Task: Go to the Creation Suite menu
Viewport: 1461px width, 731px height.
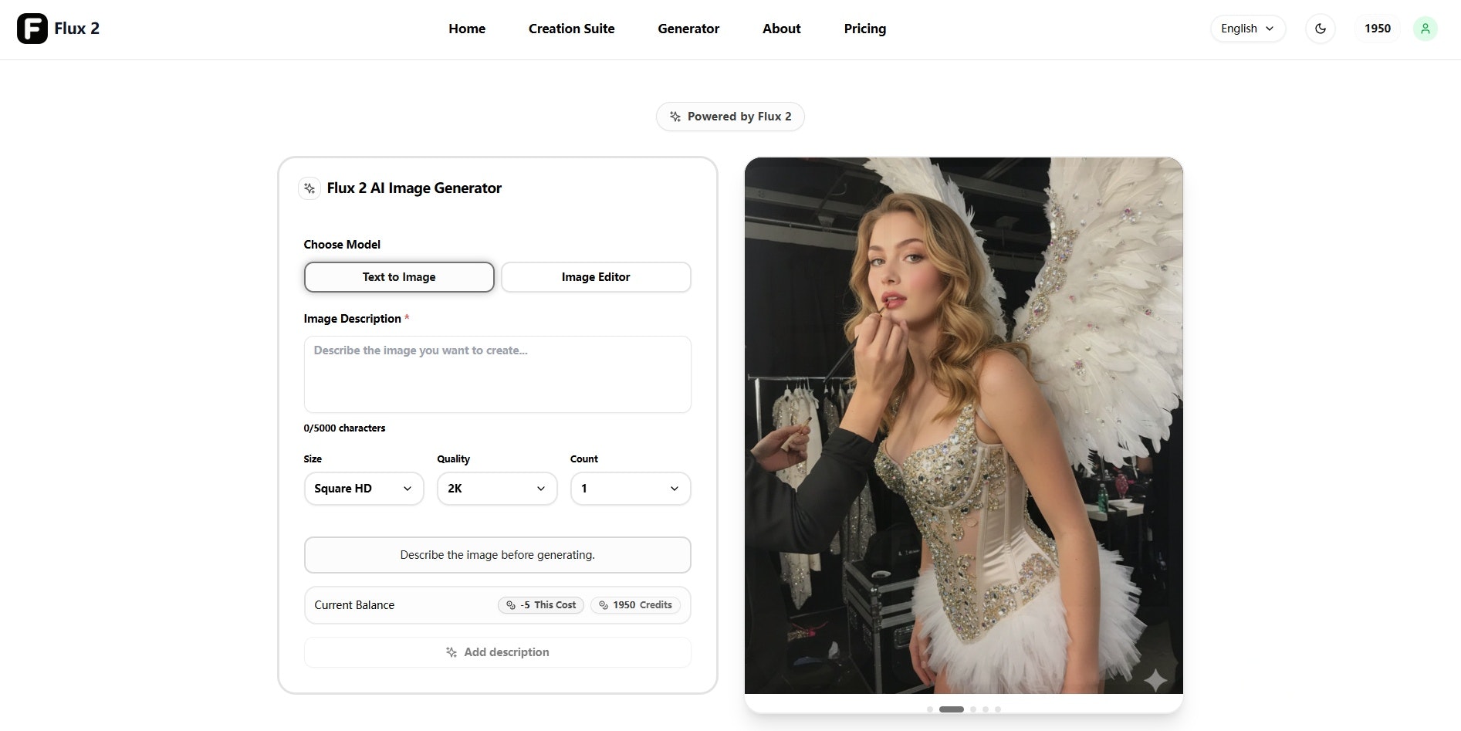Action: (572, 29)
